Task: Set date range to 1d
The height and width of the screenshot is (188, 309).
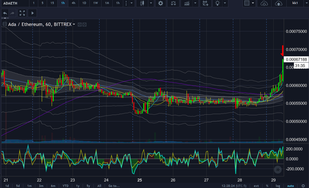Action: (7, 186)
